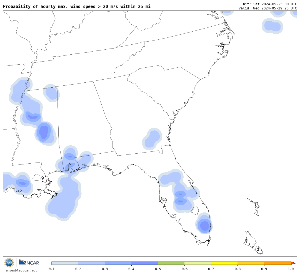Click the probability blob in eastern Georgia
Screen dimensions: 300x274
tap(152, 139)
